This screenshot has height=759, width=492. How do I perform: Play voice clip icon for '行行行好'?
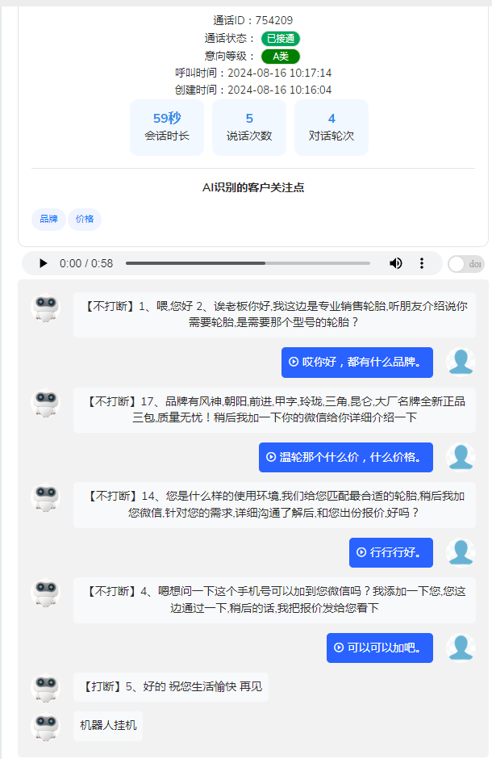tap(361, 552)
